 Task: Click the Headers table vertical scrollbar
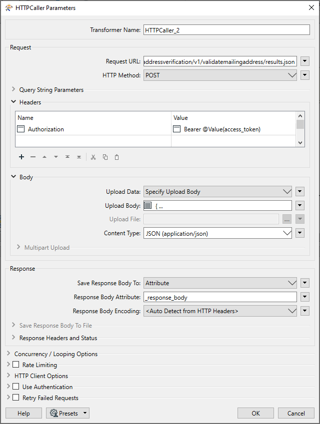click(x=300, y=129)
